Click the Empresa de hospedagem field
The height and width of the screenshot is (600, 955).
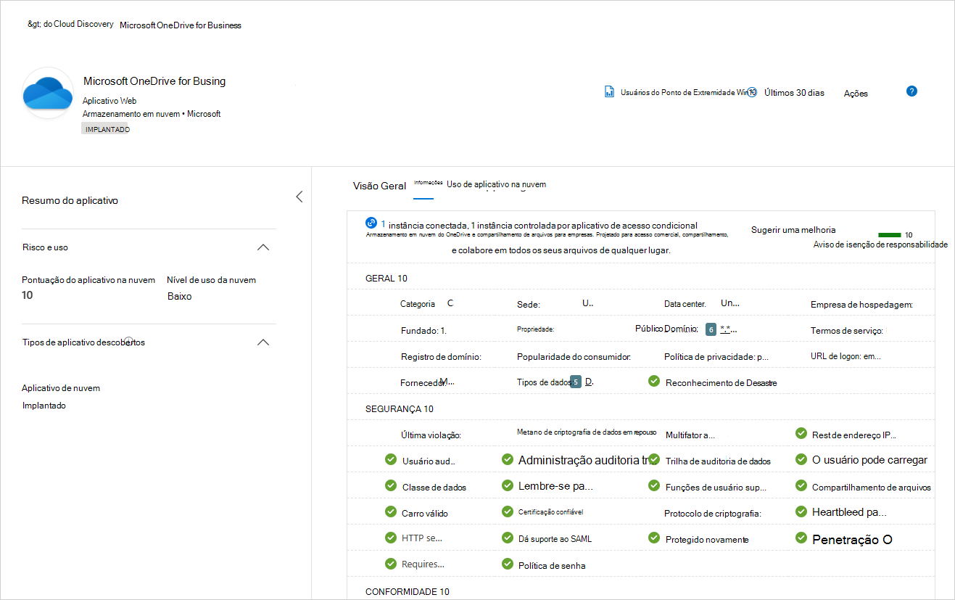point(861,305)
